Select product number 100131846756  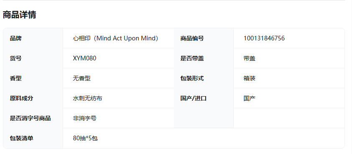point(264,38)
